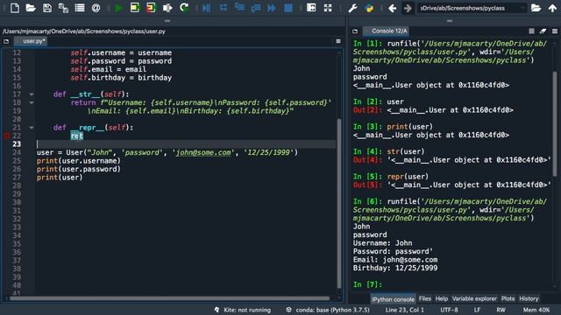
Task: Click the RW permission status
Action: click(x=501, y=310)
